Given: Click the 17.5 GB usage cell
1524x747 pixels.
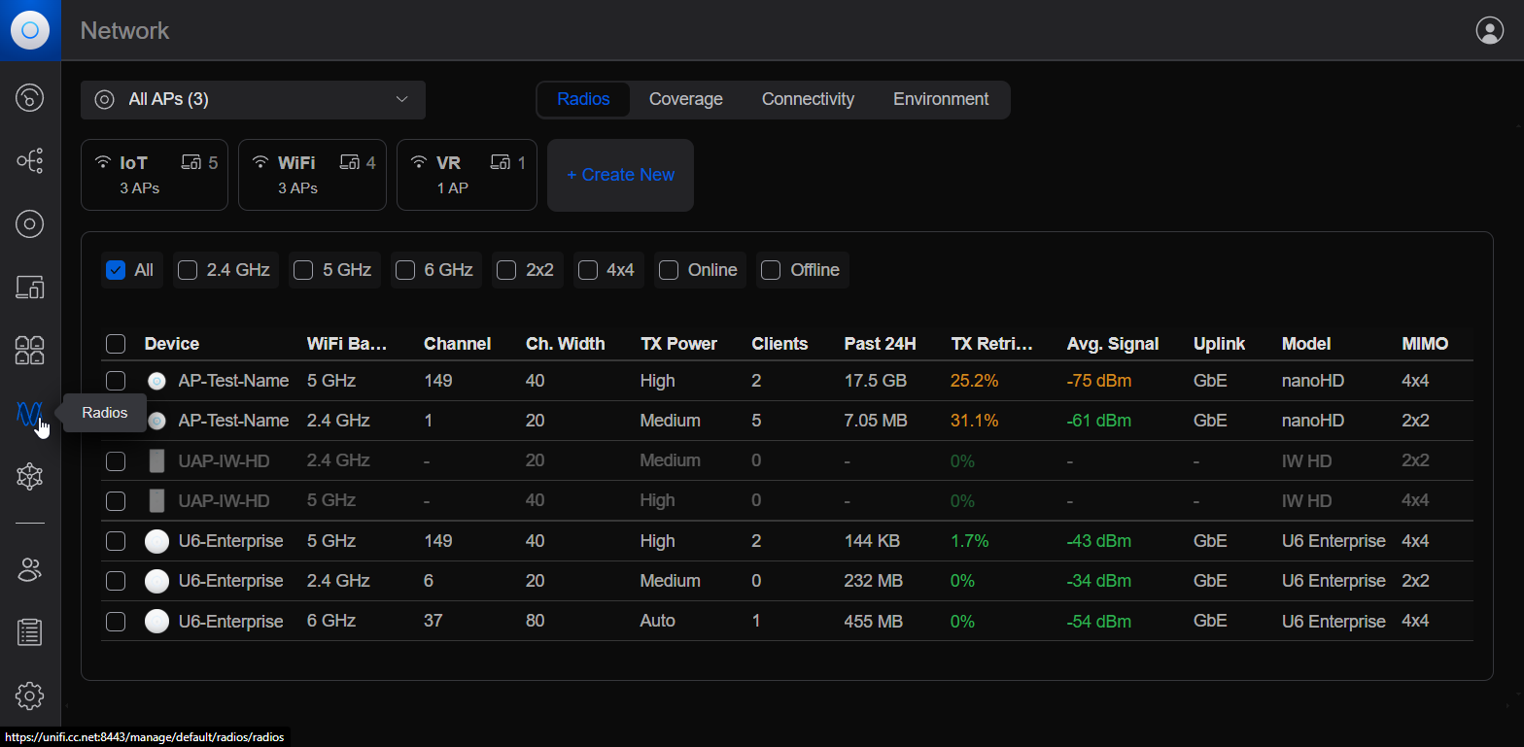Looking at the screenshot, I should click(876, 381).
